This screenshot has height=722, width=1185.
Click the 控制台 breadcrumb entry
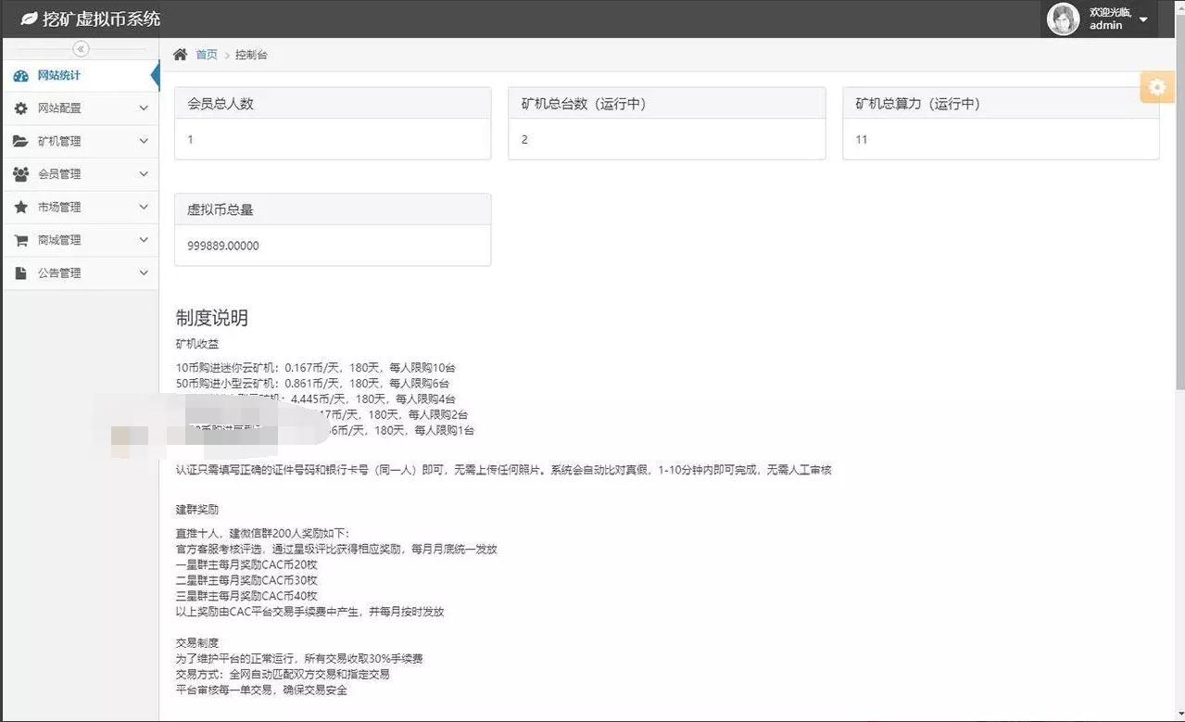pos(250,54)
